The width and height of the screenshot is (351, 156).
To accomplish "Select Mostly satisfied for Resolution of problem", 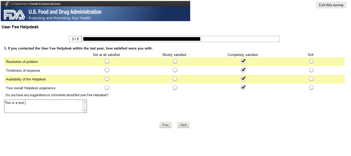I will coord(175,61).
